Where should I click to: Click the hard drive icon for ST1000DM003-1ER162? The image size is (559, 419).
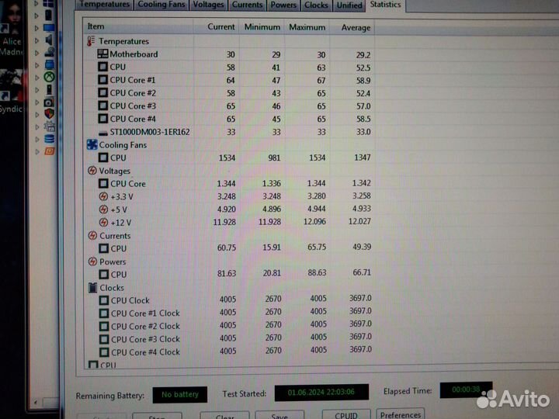click(x=102, y=132)
